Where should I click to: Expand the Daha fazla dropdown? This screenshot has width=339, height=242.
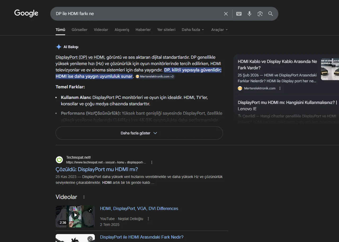coord(193,30)
